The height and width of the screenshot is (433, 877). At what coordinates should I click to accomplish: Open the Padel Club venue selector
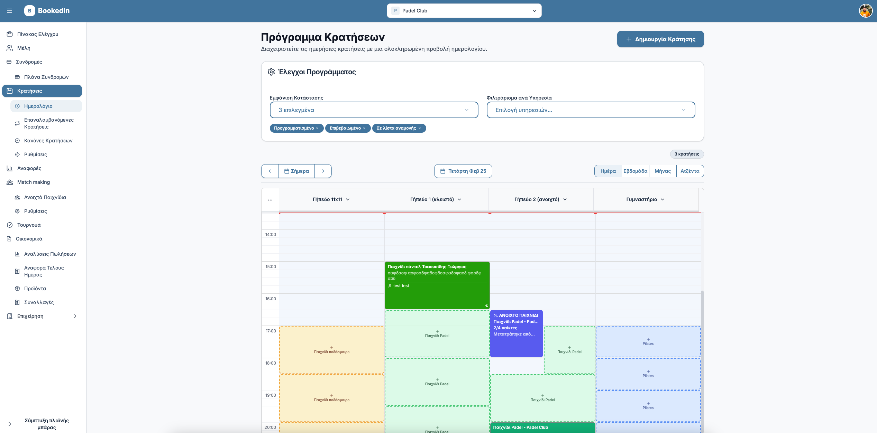pos(464,10)
